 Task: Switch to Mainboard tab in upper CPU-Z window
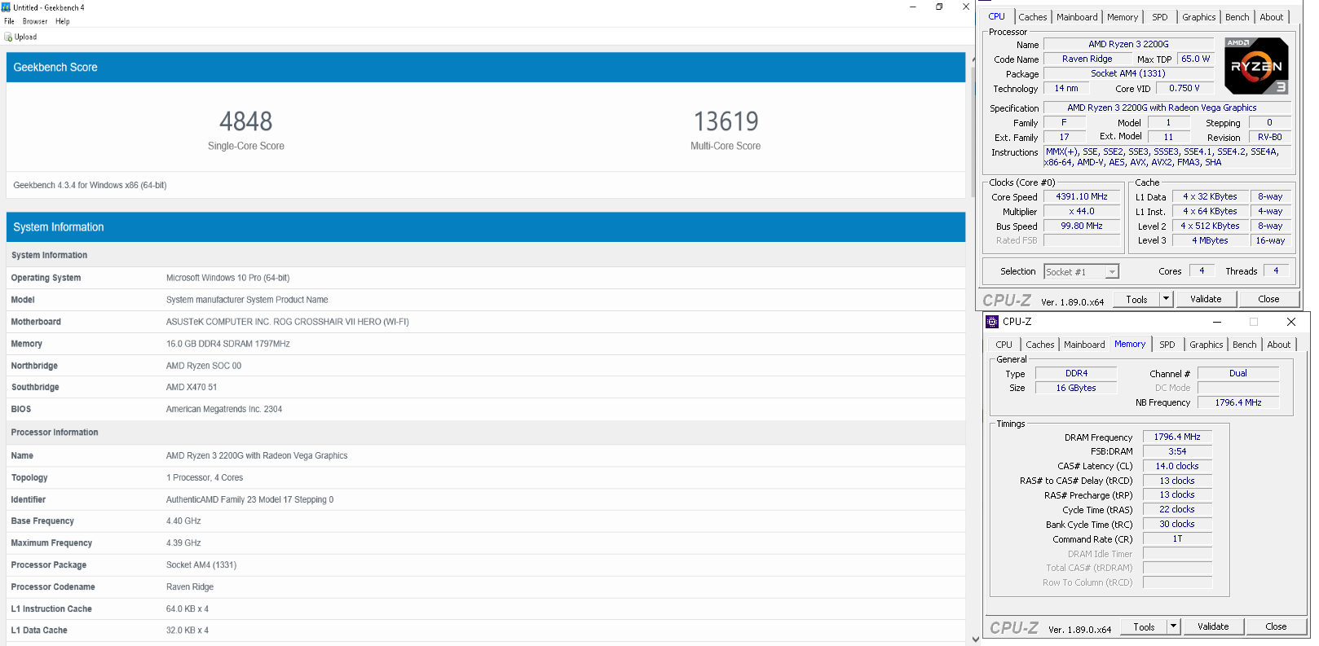point(1077,17)
